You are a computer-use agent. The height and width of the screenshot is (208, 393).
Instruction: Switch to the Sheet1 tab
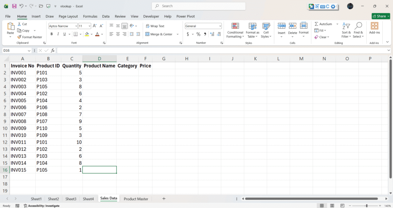[x=36, y=199]
